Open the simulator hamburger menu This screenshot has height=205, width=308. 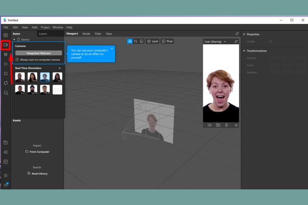[236, 125]
